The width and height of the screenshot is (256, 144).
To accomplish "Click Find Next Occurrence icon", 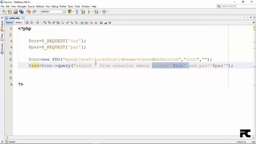I will 54,23.
